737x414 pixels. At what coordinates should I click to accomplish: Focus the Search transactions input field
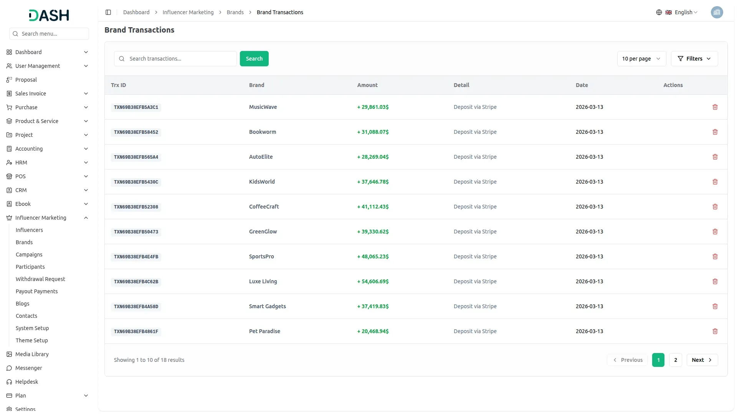point(180,59)
